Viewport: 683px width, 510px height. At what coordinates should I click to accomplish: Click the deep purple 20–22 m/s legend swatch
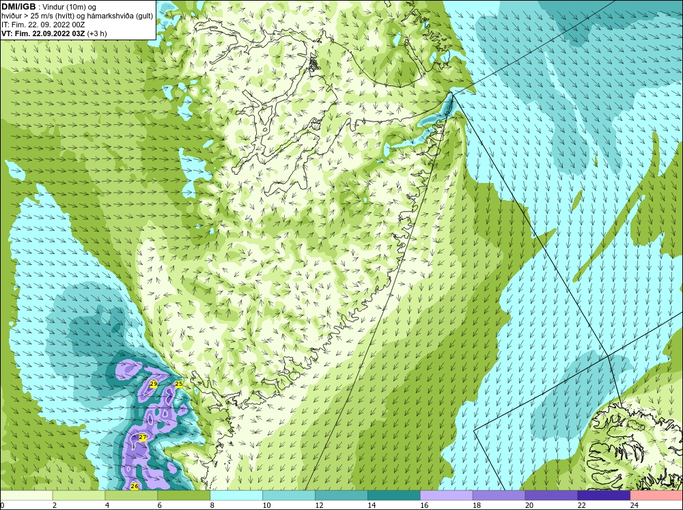tap(551, 495)
